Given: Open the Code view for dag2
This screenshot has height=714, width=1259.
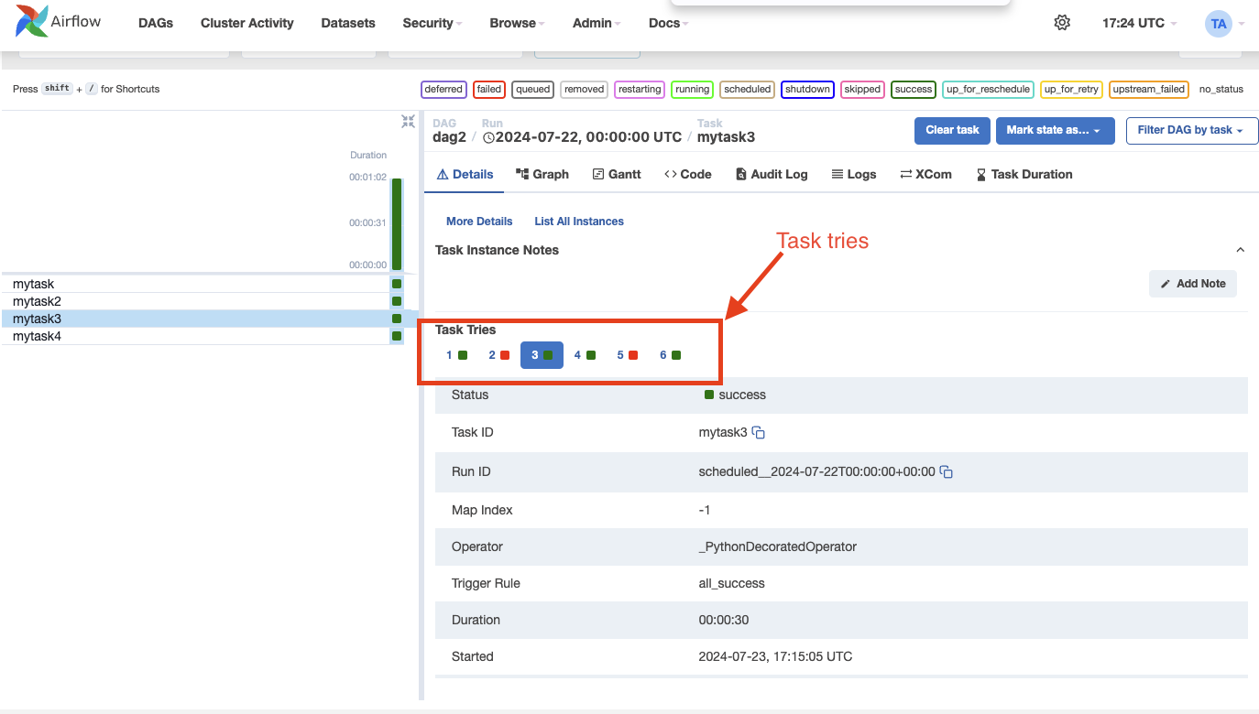Looking at the screenshot, I should tap(687, 174).
